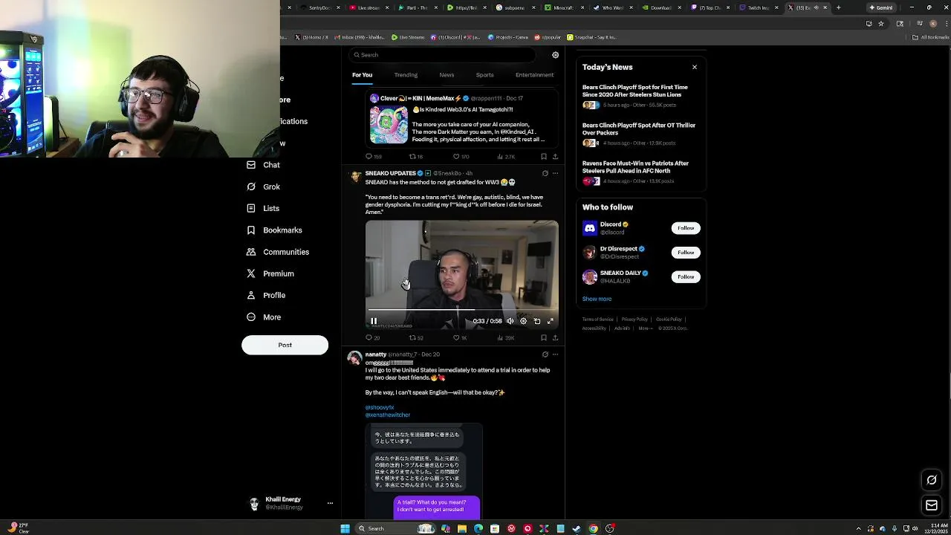Screen dimensions: 951x535
Task: Click the Gemini button in Chrome
Action: click(x=881, y=7)
